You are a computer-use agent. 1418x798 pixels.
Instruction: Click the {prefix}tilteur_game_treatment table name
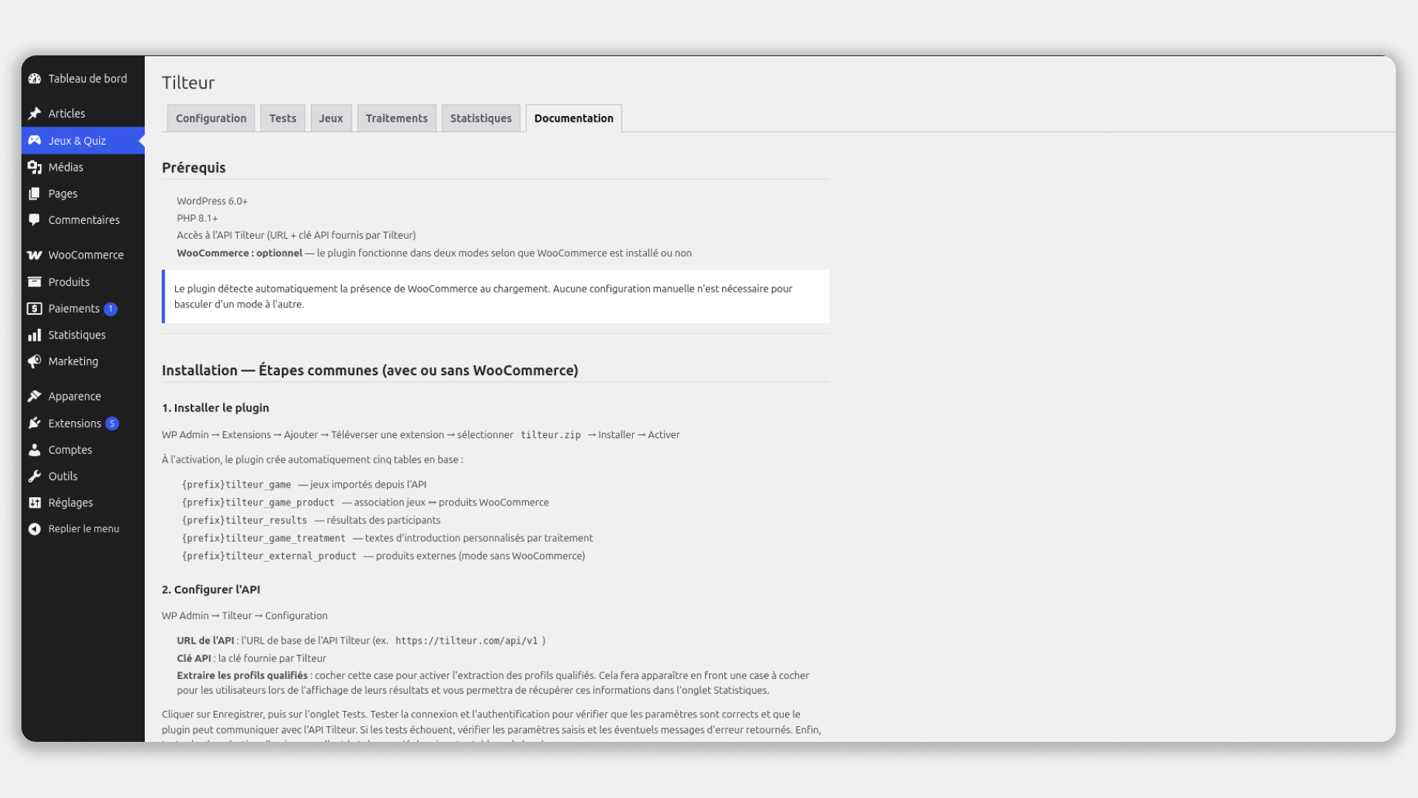point(264,539)
